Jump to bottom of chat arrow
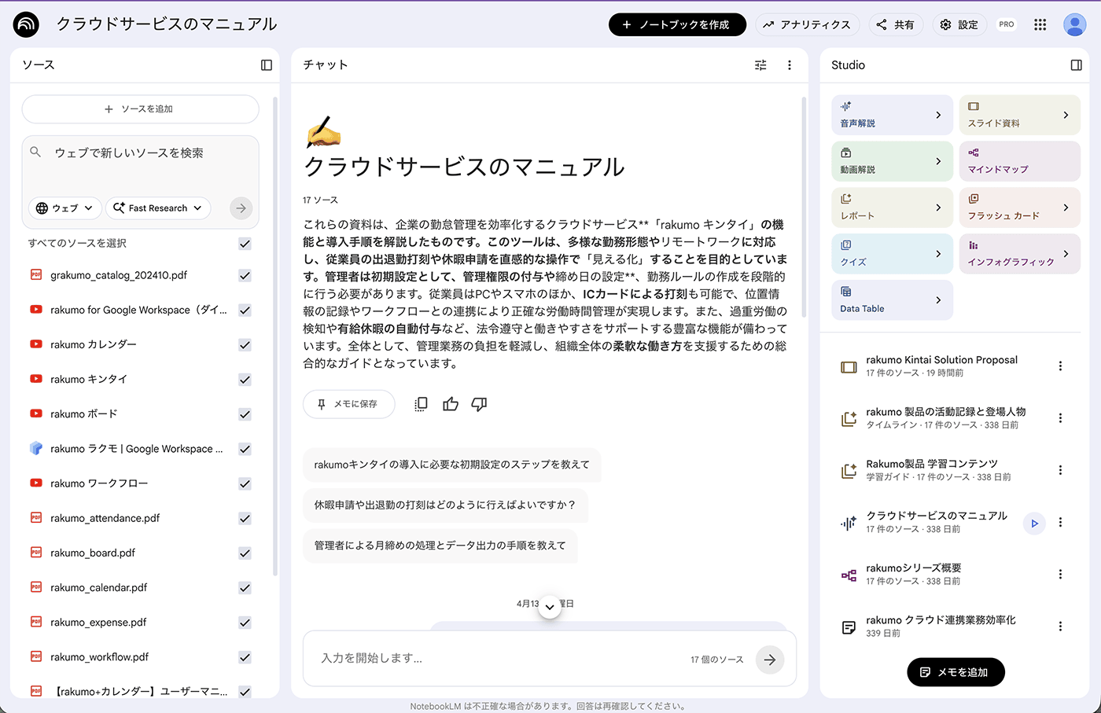Image resolution: width=1101 pixels, height=713 pixels. click(x=550, y=607)
